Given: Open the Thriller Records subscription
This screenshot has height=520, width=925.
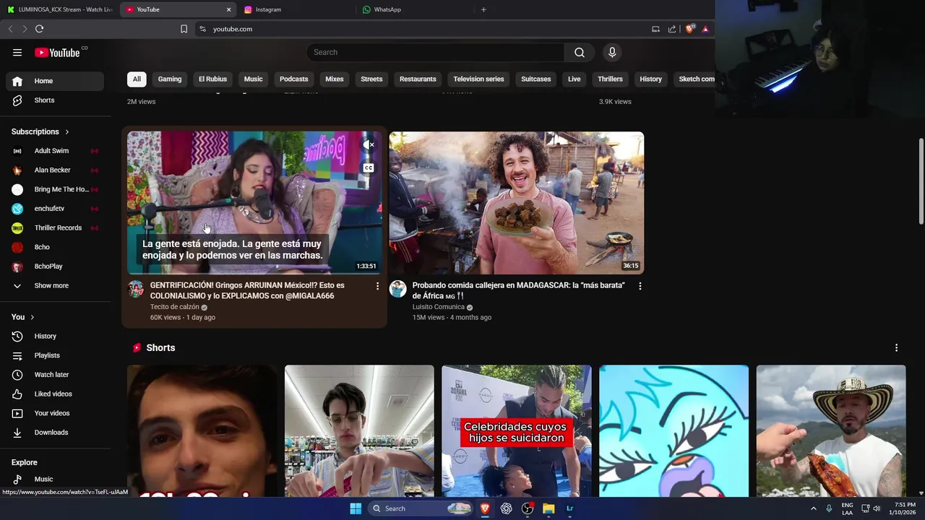Looking at the screenshot, I should [x=55, y=228].
